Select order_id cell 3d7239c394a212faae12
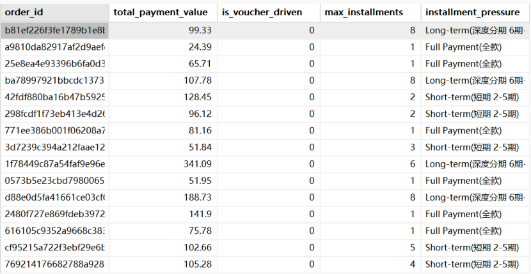This screenshot has height=274, width=531. pos(54,148)
